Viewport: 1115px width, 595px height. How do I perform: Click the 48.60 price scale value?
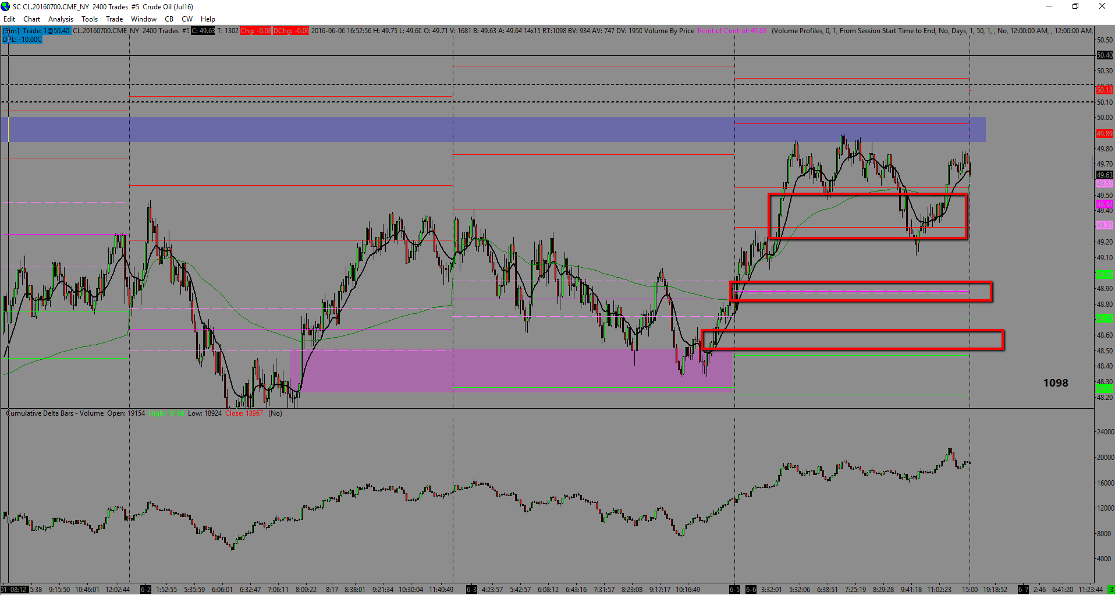click(1105, 335)
